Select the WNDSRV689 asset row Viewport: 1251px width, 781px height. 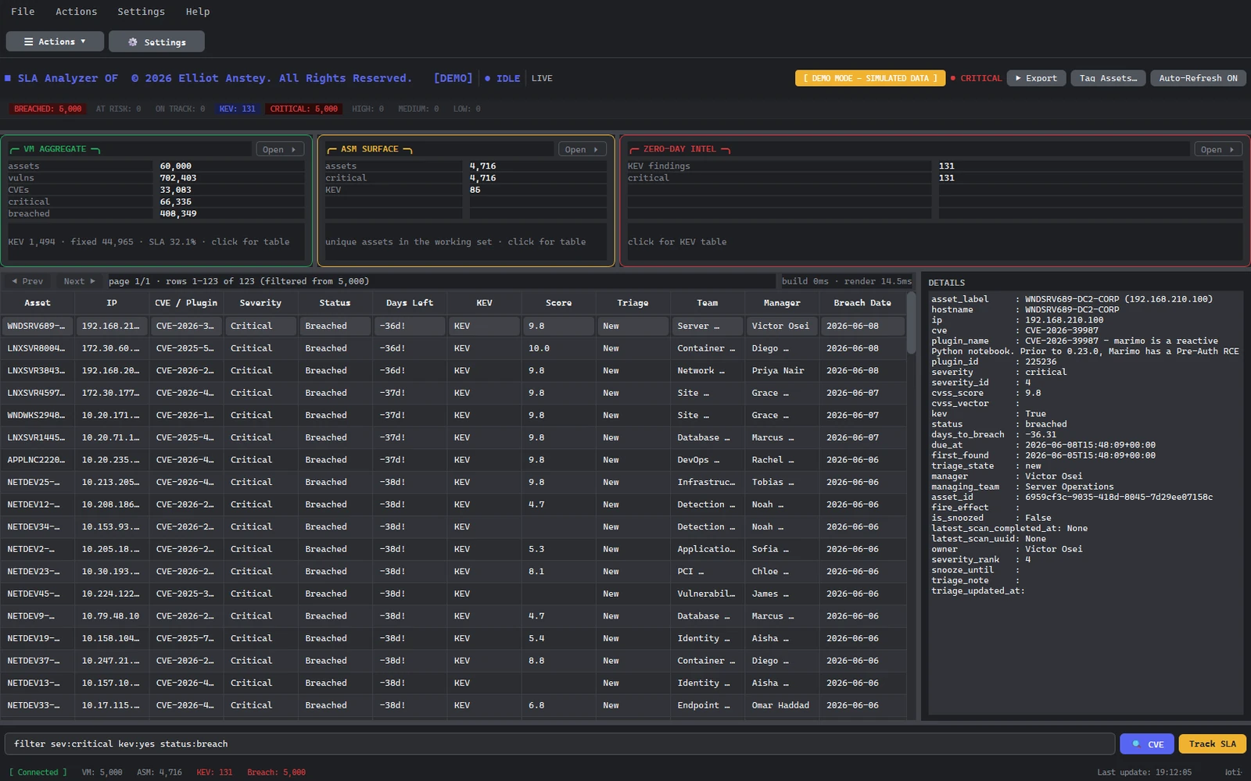pyautogui.click(x=453, y=326)
